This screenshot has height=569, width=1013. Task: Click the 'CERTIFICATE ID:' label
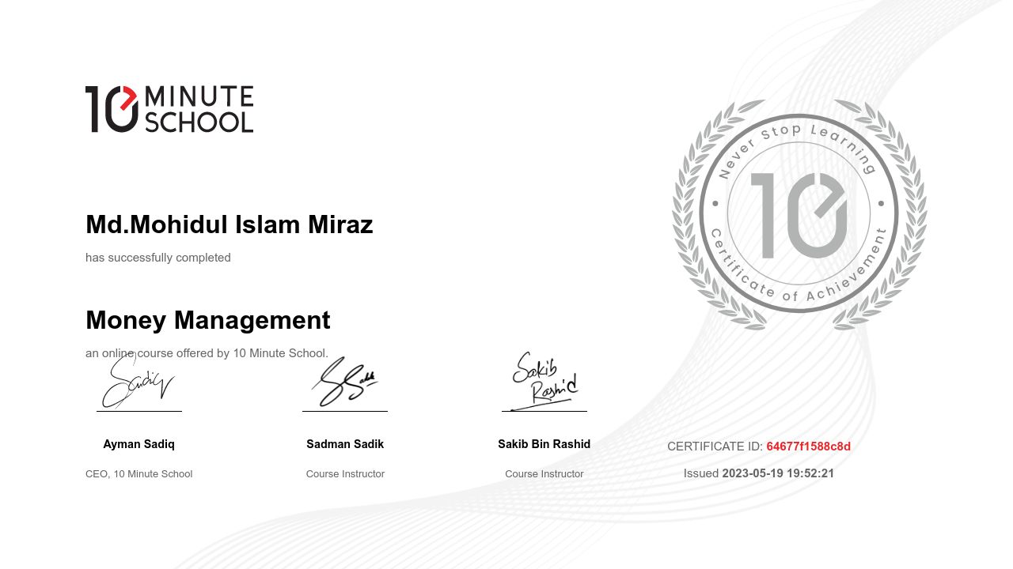pyautogui.click(x=715, y=447)
